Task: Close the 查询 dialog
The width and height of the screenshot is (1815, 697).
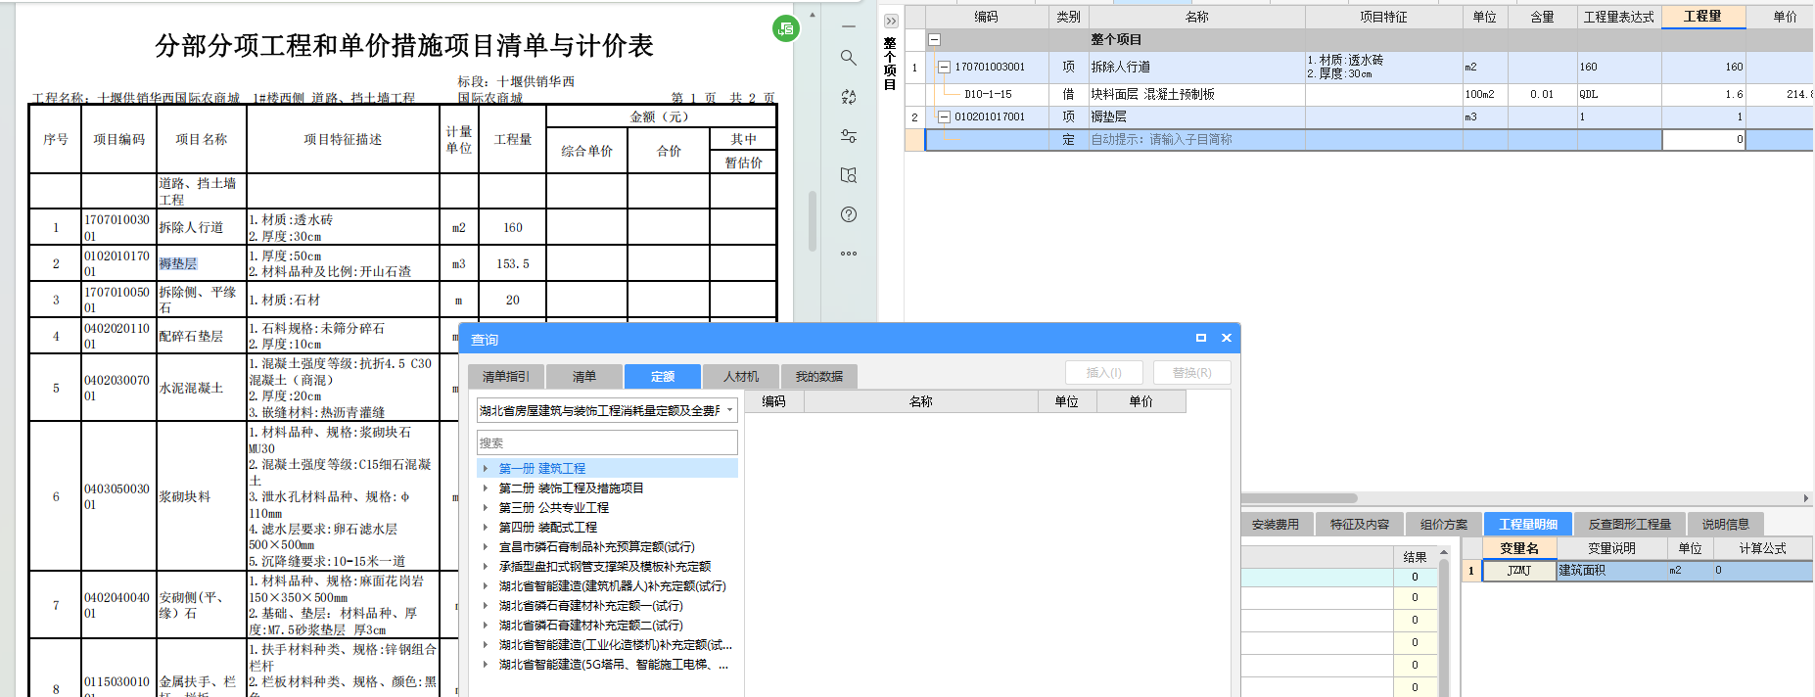Action: pos(1227,338)
